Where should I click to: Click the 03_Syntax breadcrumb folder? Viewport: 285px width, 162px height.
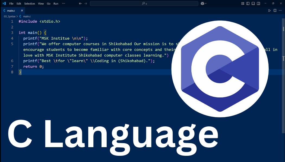[x=9, y=16]
